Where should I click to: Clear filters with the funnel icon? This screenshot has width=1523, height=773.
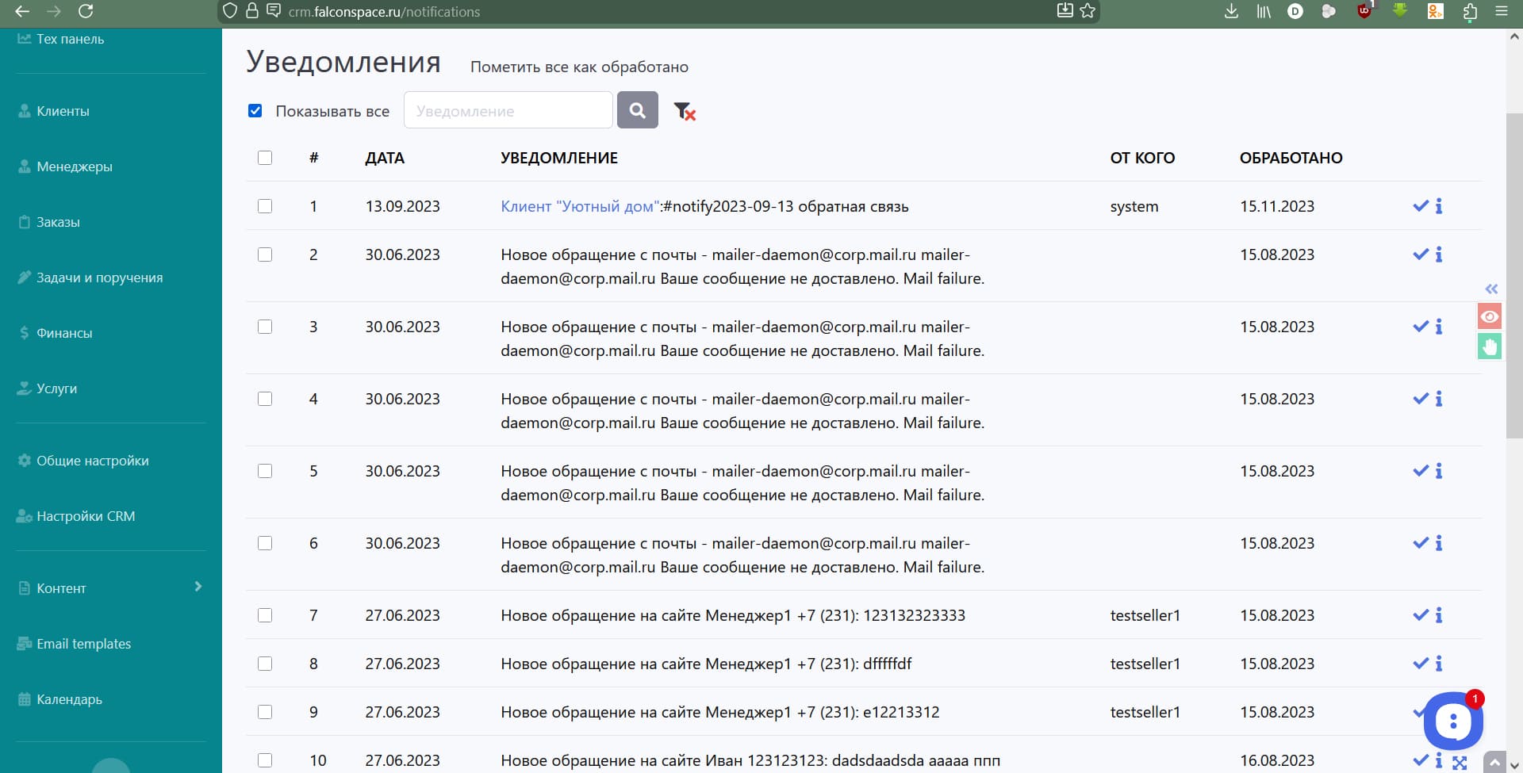(684, 112)
